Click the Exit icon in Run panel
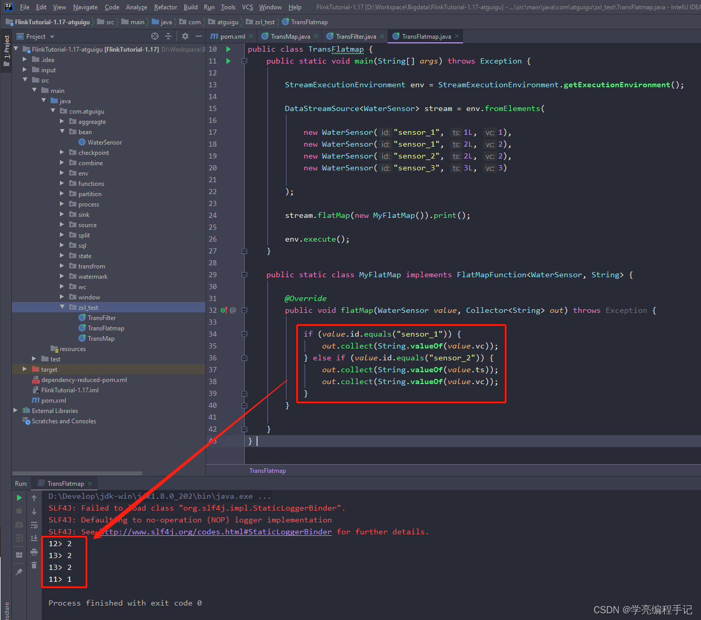 coord(19,538)
